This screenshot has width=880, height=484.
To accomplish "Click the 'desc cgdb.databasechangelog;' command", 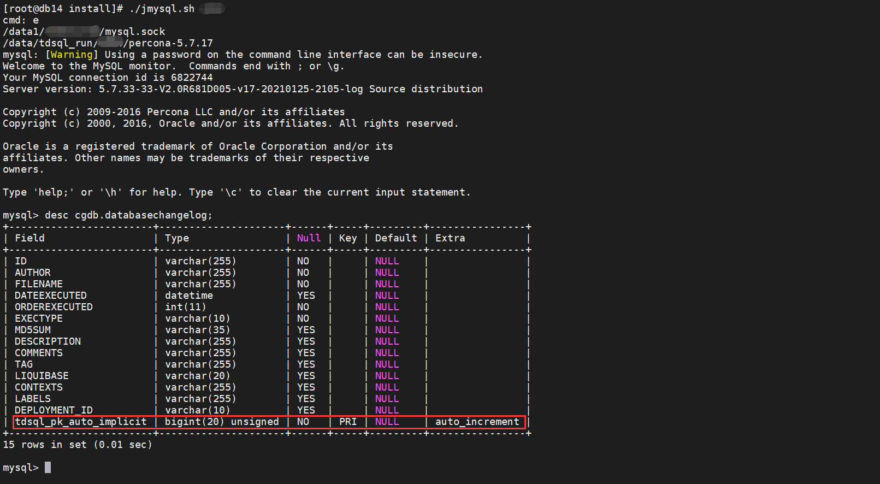I will pos(128,215).
